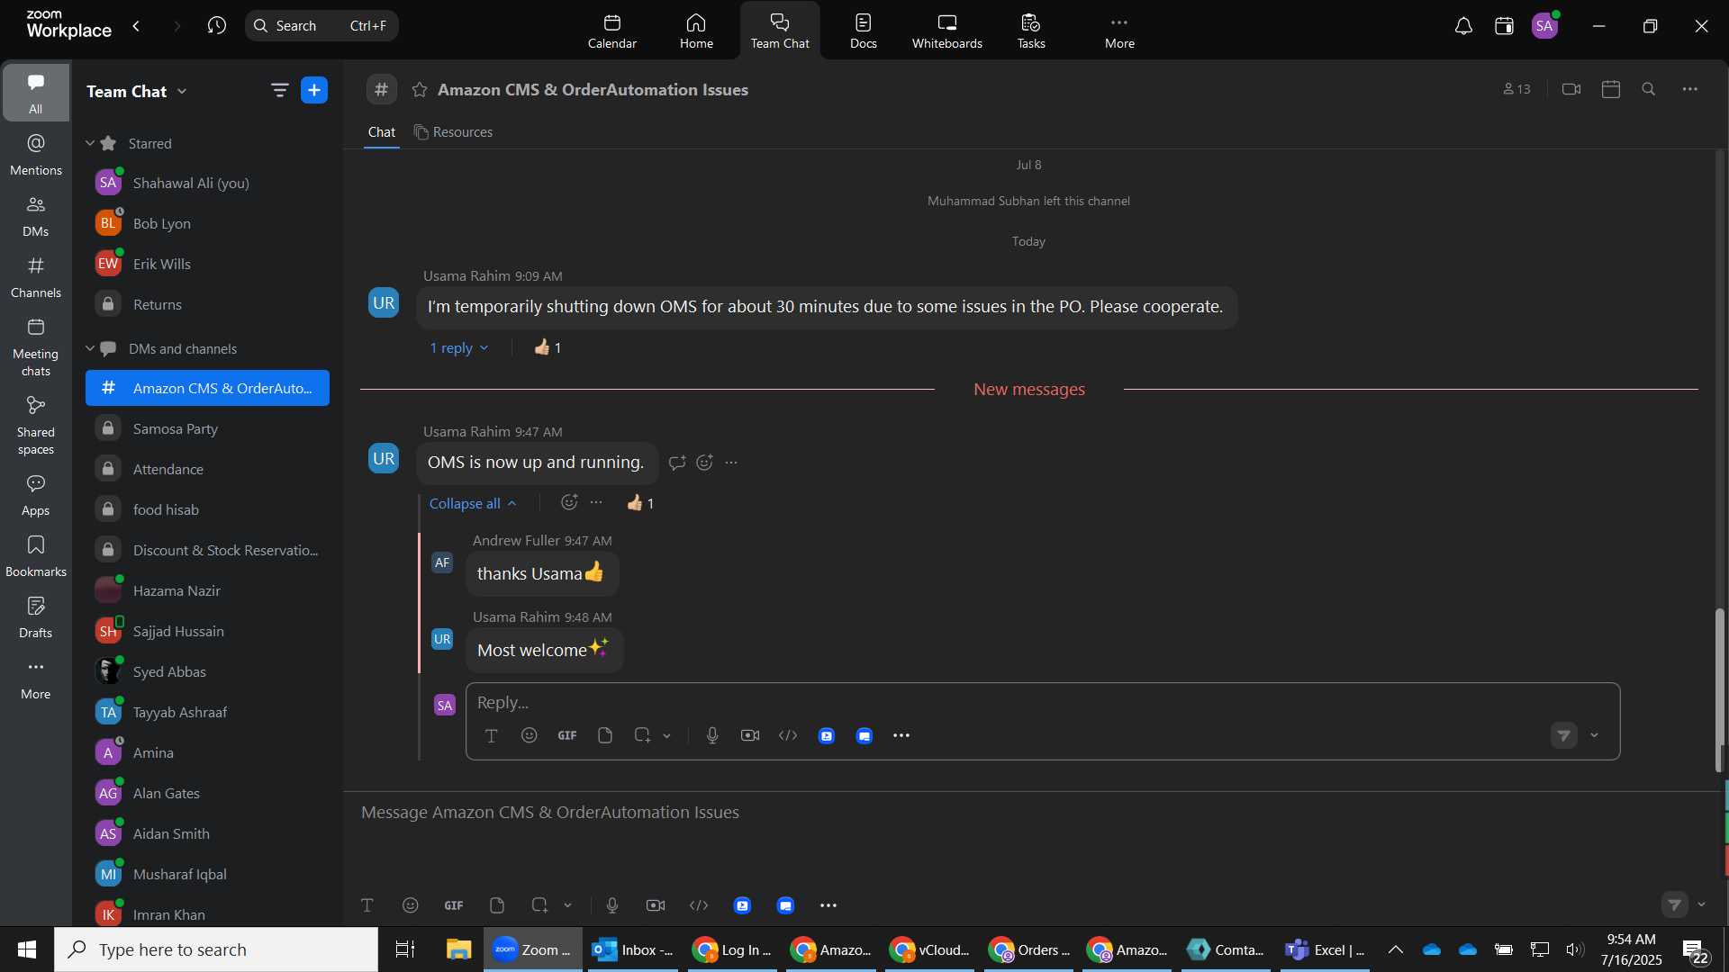Open GIF picker in reply box
This screenshot has height=972, width=1729.
click(567, 736)
